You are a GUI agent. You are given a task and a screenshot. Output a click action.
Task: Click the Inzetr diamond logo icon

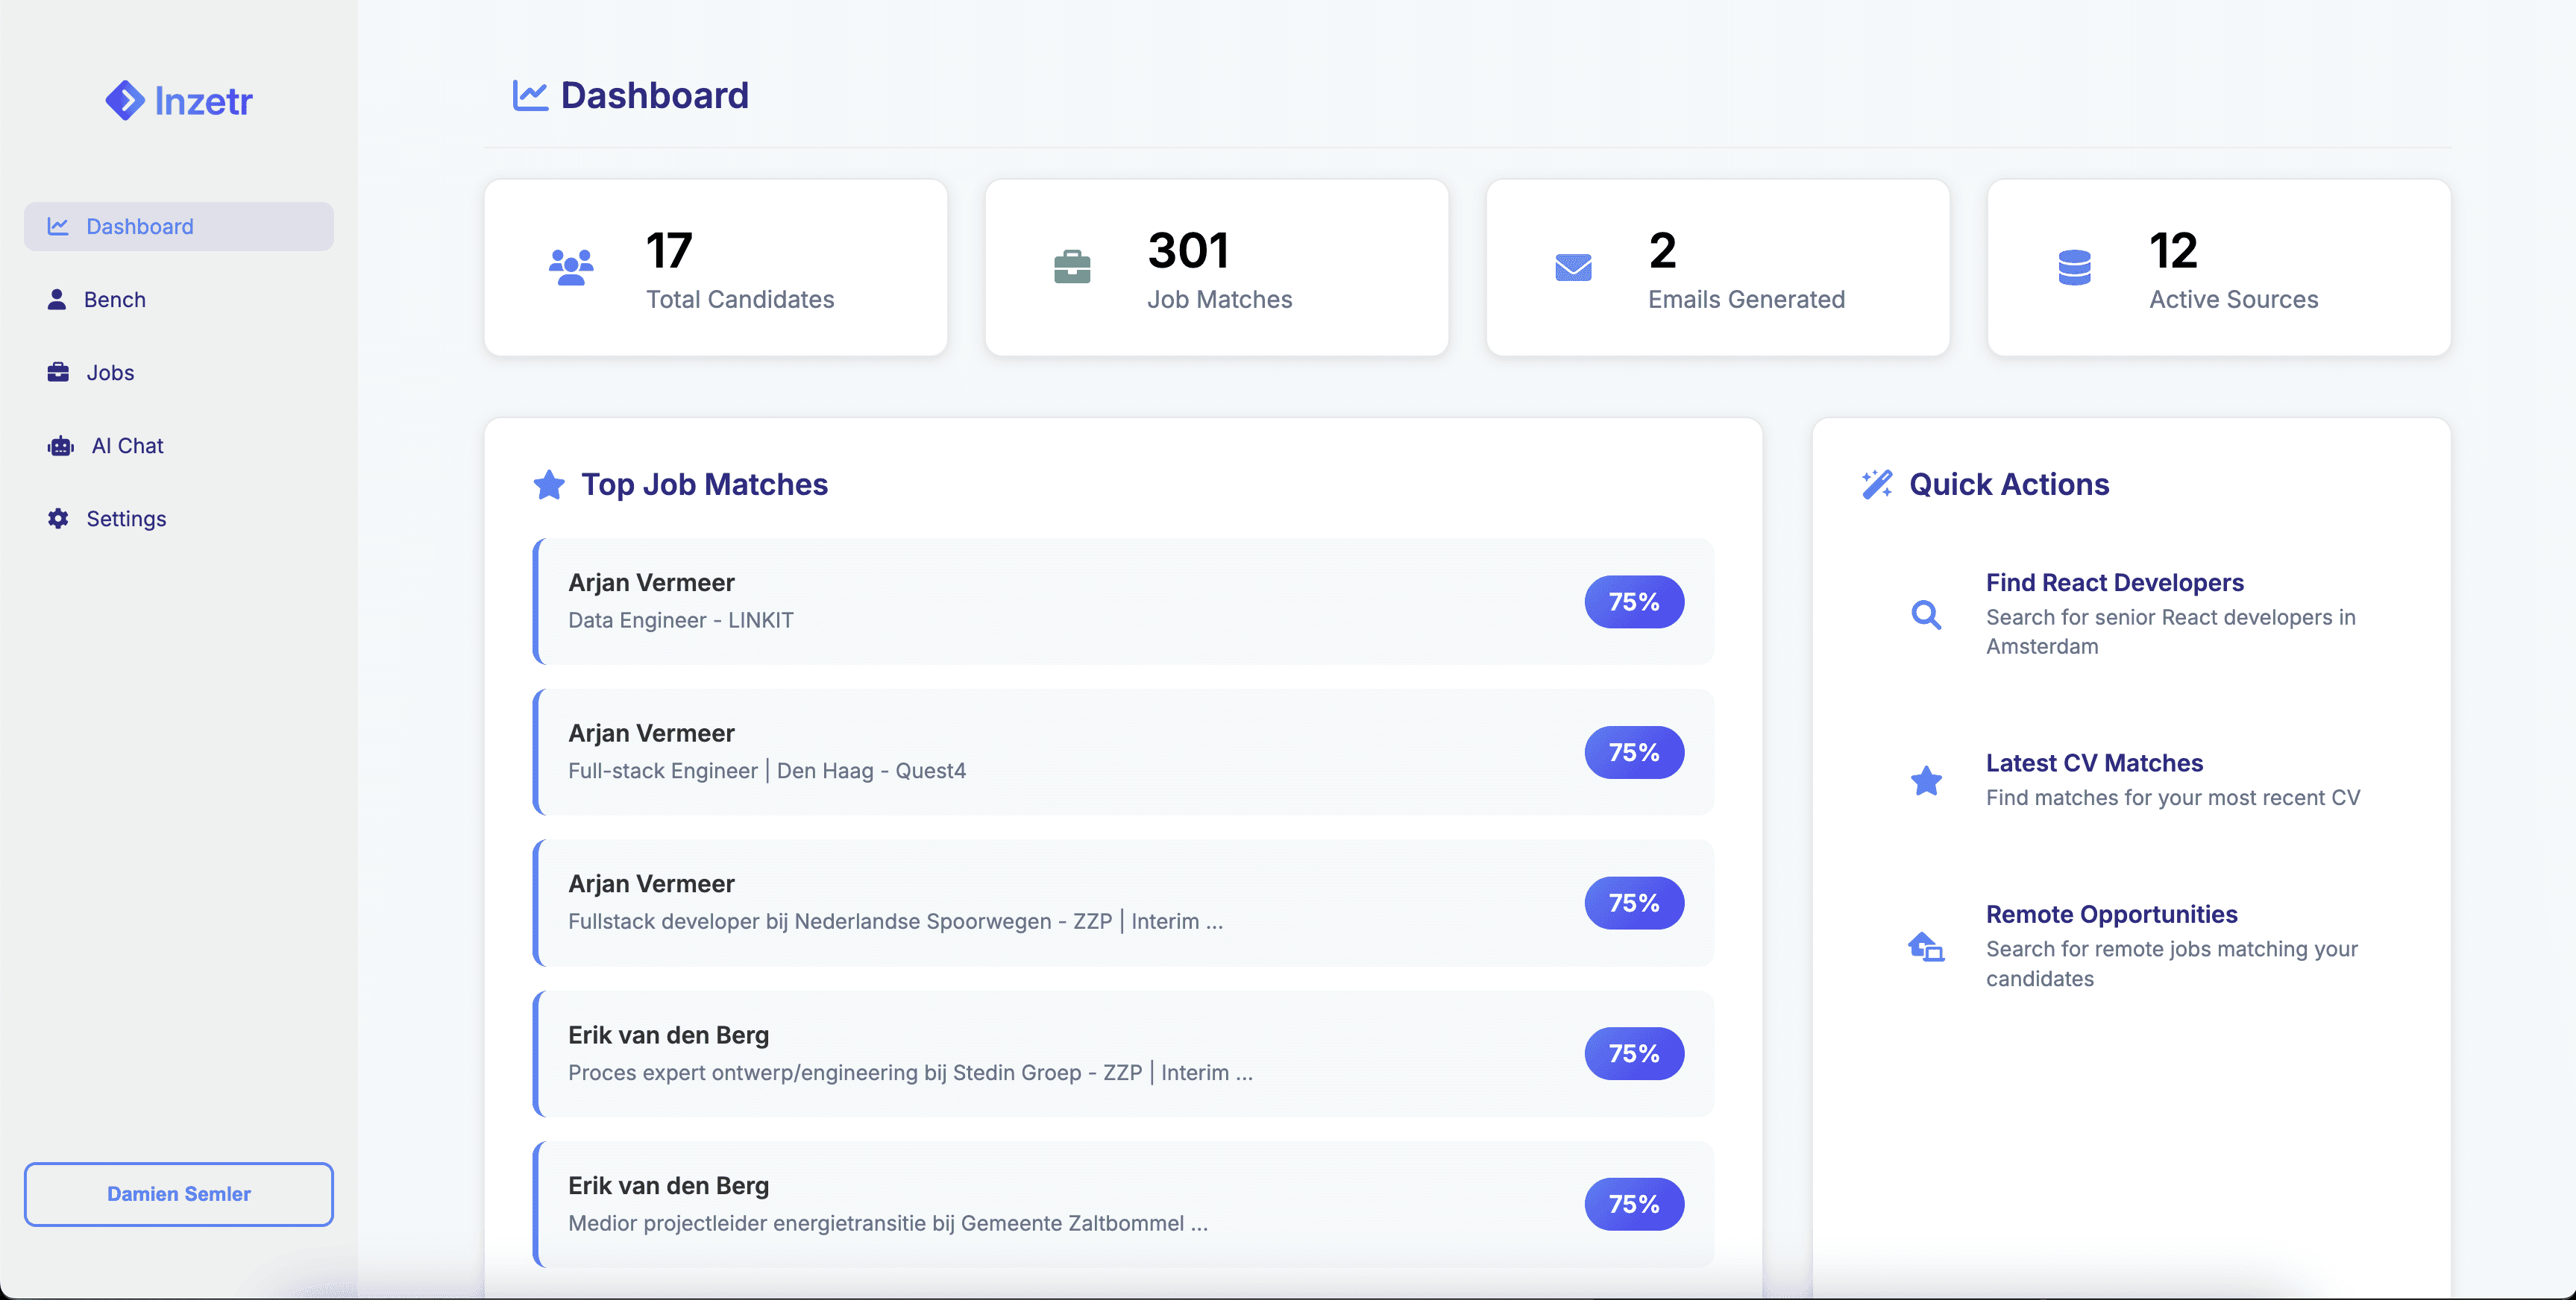click(x=125, y=100)
